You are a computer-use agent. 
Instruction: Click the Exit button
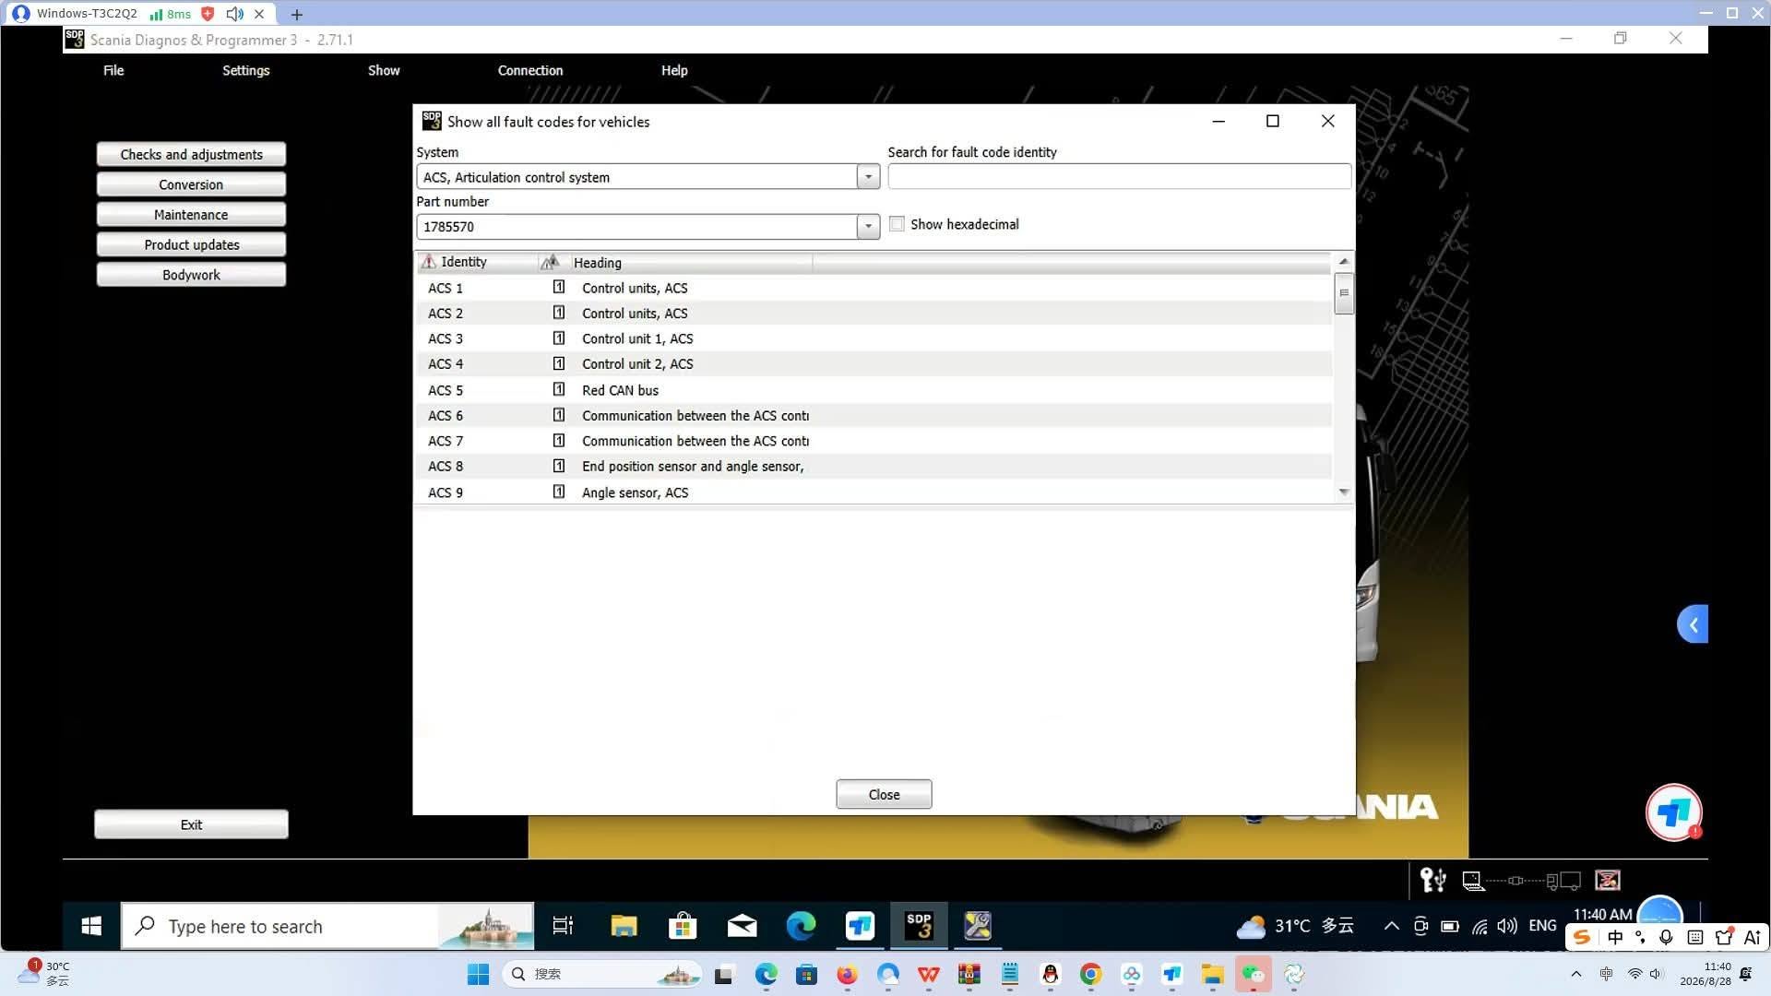[x=191, y=824]
